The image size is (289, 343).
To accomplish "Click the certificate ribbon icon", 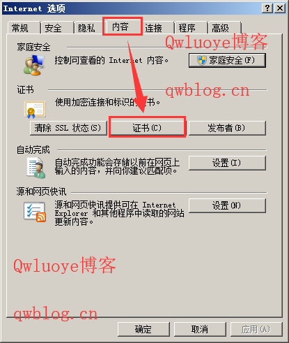I will (35, 109).
